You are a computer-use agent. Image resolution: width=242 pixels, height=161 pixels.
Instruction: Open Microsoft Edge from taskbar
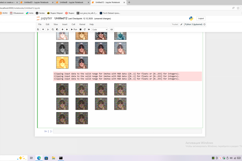(x=39, y=158)
